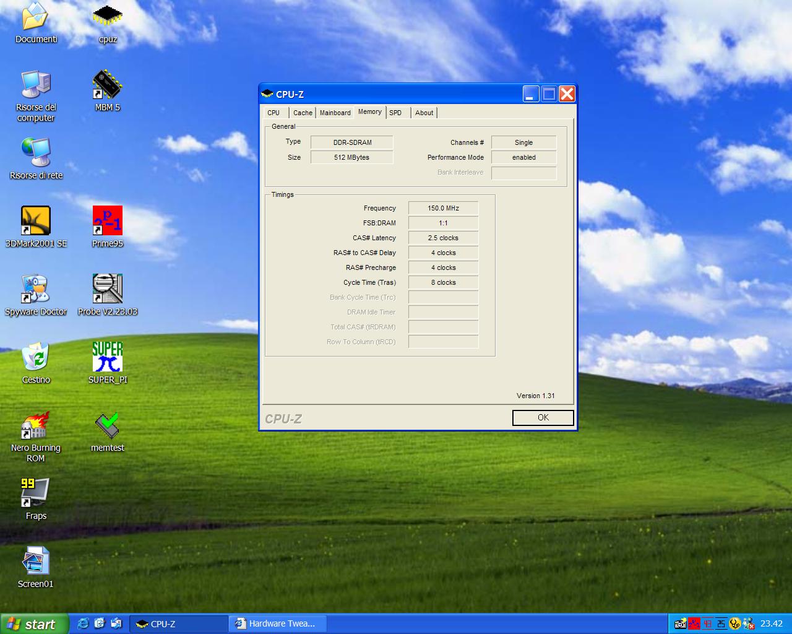Image resolution: width=792 pixels, height=634 pixels.
Task: Click the empty DRAM Idle Timer field
Action: (444, 312)
